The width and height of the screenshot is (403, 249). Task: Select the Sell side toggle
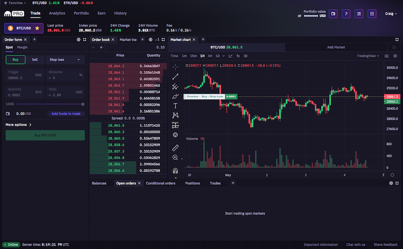click(35, 59)
